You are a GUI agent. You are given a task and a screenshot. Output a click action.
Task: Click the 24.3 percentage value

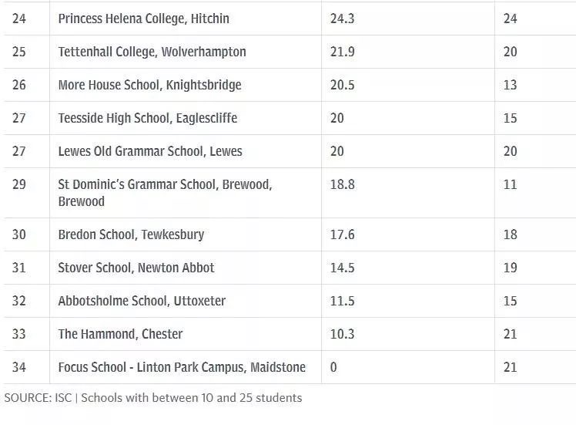click(x=342, y=19)
